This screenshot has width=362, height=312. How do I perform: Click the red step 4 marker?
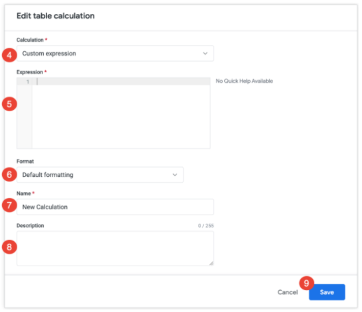pos(9,55)
